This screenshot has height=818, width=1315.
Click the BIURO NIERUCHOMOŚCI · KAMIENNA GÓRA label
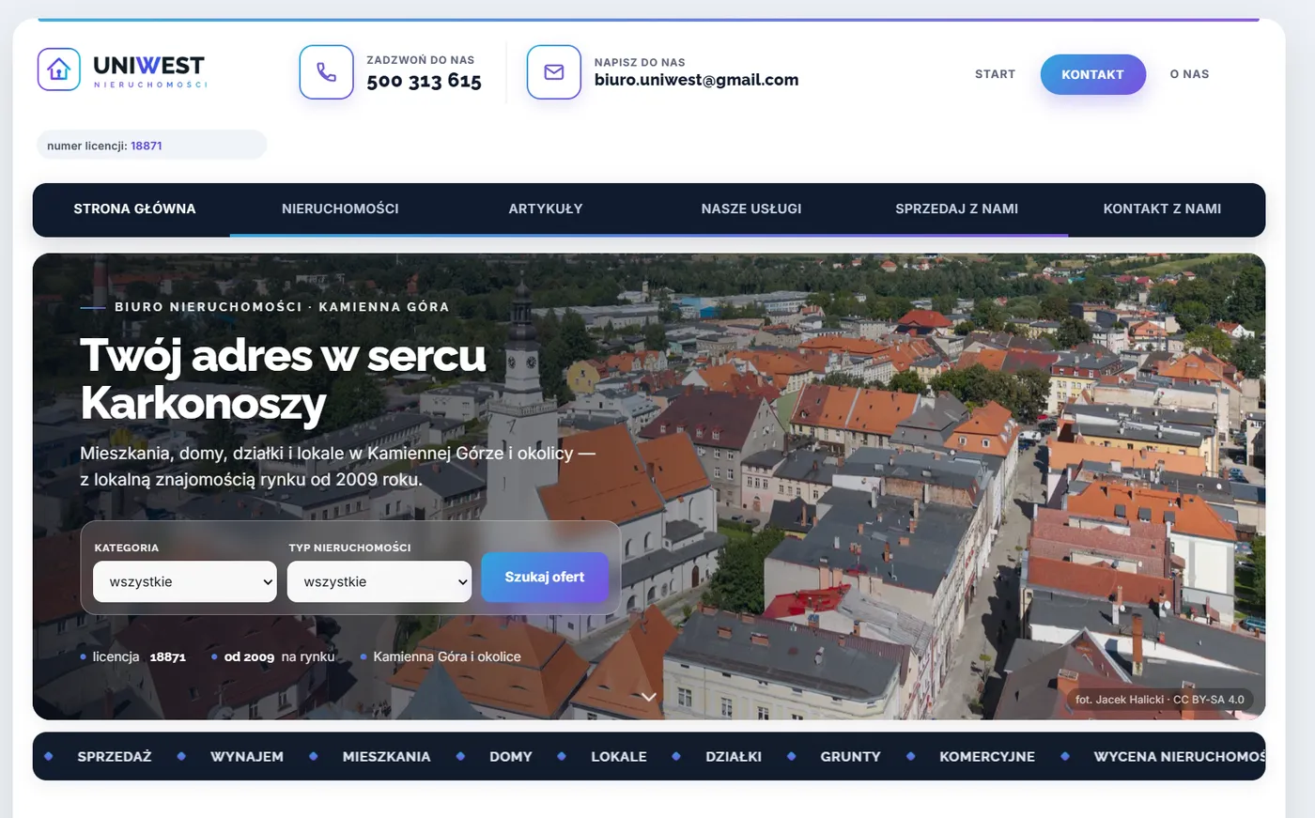(x=282, y=307)
